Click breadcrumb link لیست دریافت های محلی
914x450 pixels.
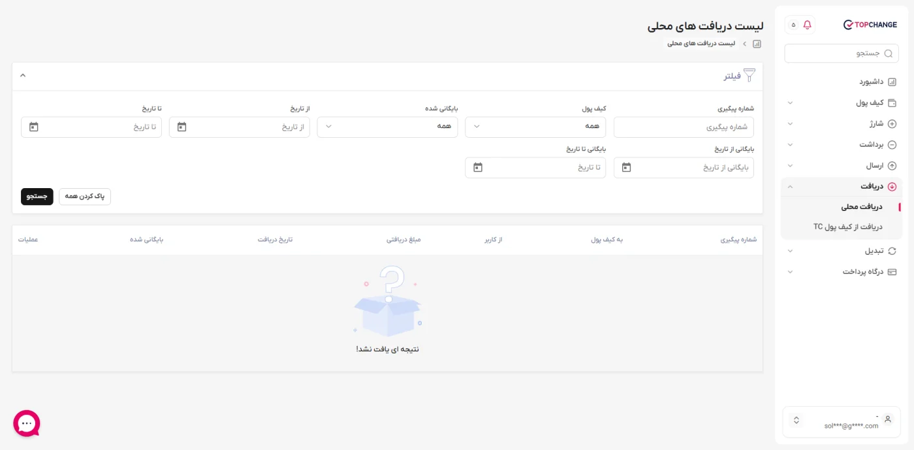click(701, 44)
